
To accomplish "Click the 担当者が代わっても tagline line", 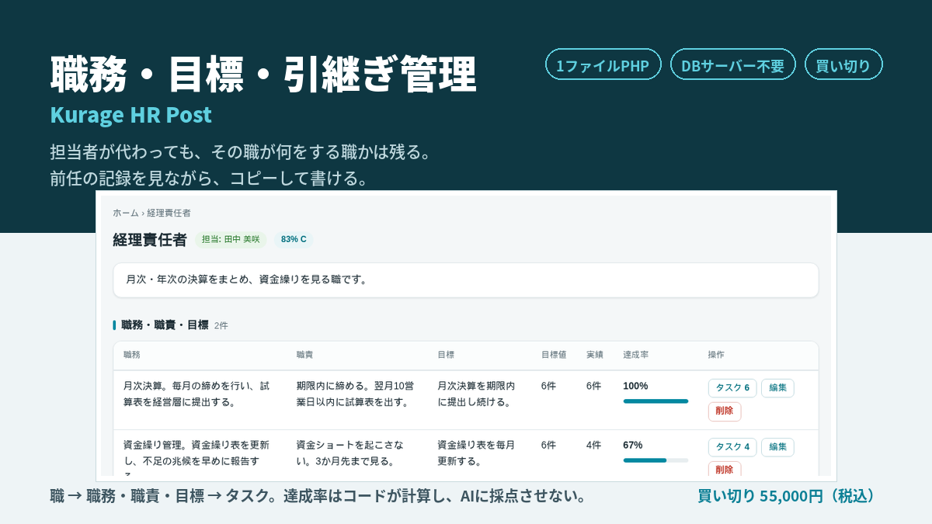I will [240, 152].
